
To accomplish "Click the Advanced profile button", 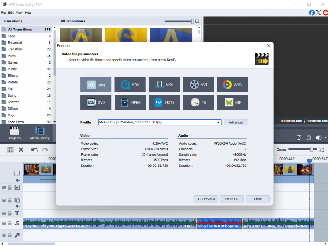I will tap(236, 123).
